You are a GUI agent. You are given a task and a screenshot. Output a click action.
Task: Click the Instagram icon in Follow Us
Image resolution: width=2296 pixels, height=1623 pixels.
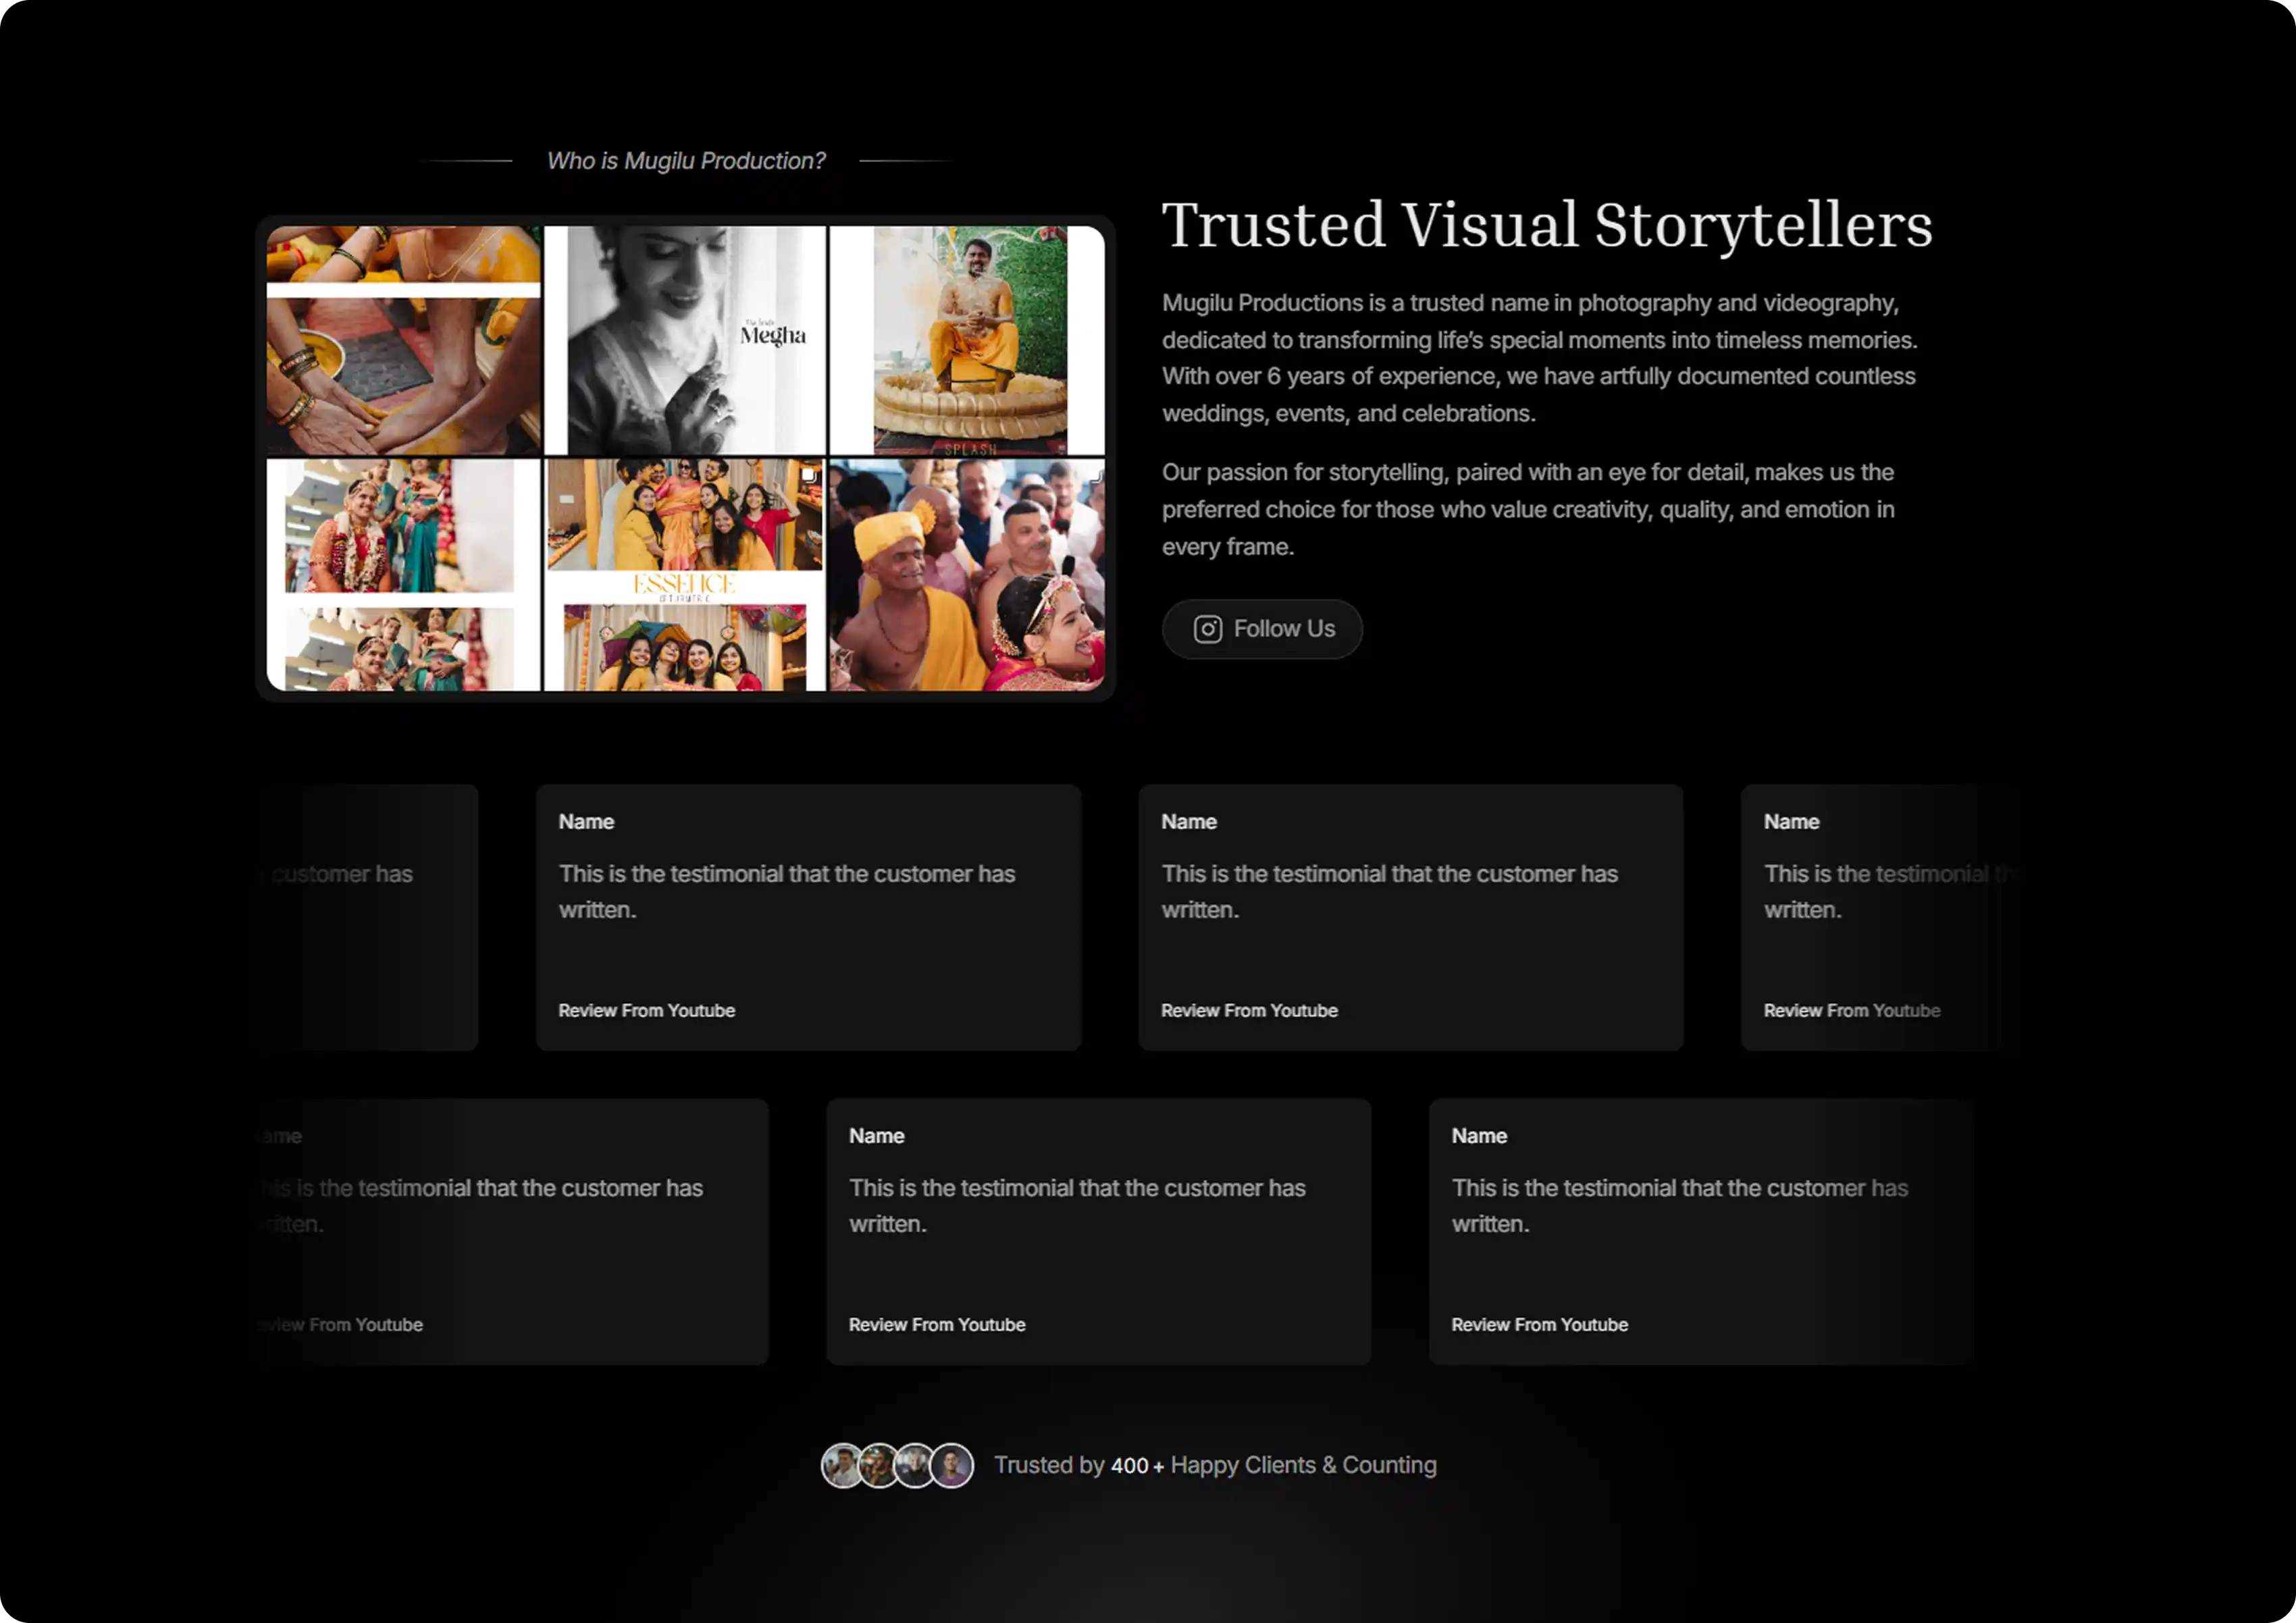click(1207, 629)
